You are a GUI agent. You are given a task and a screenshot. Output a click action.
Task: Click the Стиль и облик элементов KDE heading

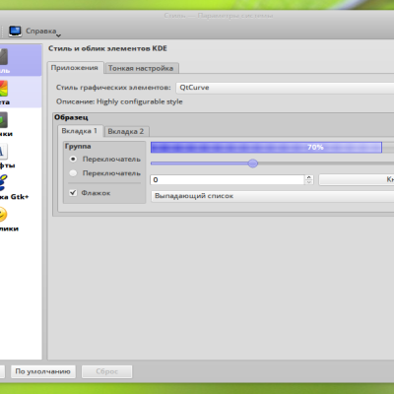click(x=107, y=48)
